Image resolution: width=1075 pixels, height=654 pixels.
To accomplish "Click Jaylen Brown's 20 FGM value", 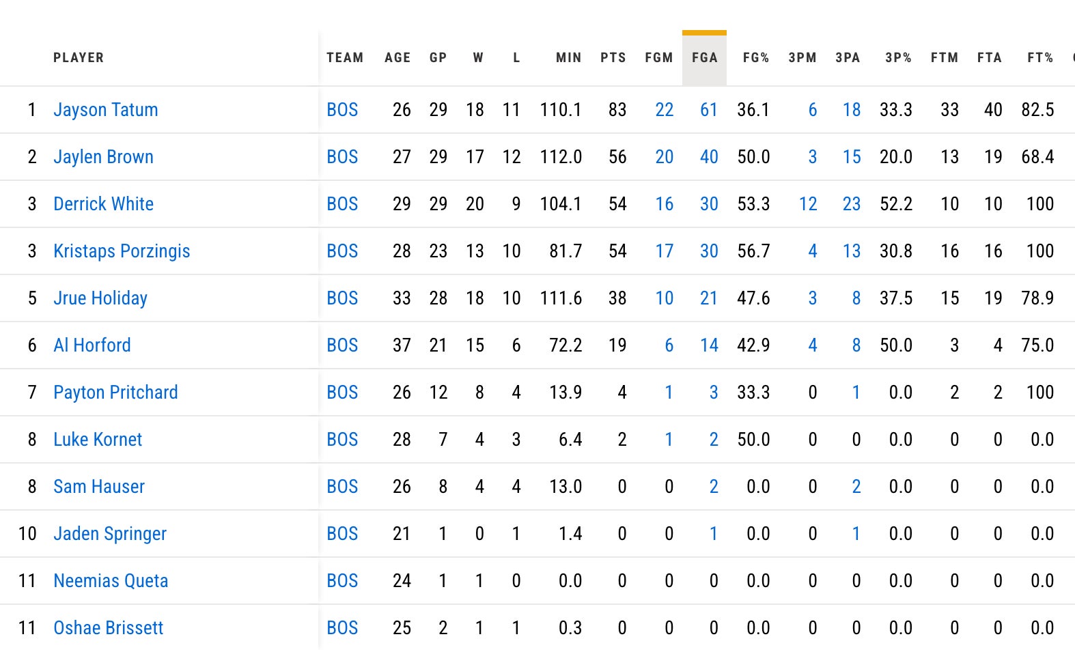I will tap(664, 157).
